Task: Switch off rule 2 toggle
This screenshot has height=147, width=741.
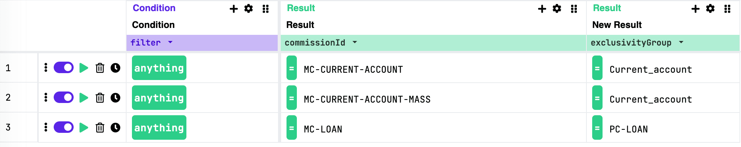Action: click(64, 98)
